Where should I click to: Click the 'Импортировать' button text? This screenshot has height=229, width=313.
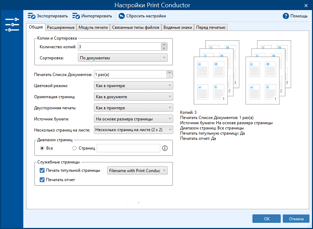coord(97,16)
